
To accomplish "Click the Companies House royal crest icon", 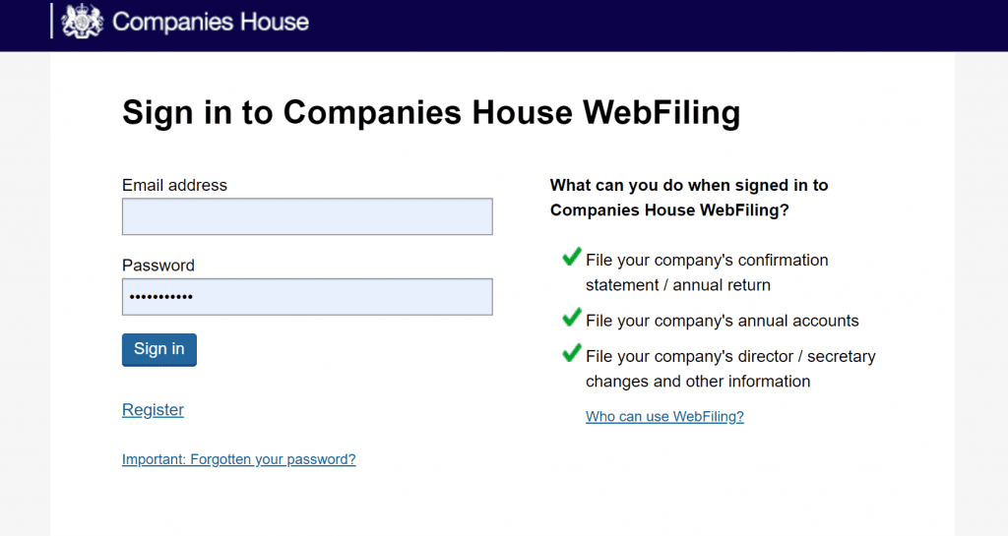I will [82, 21].
